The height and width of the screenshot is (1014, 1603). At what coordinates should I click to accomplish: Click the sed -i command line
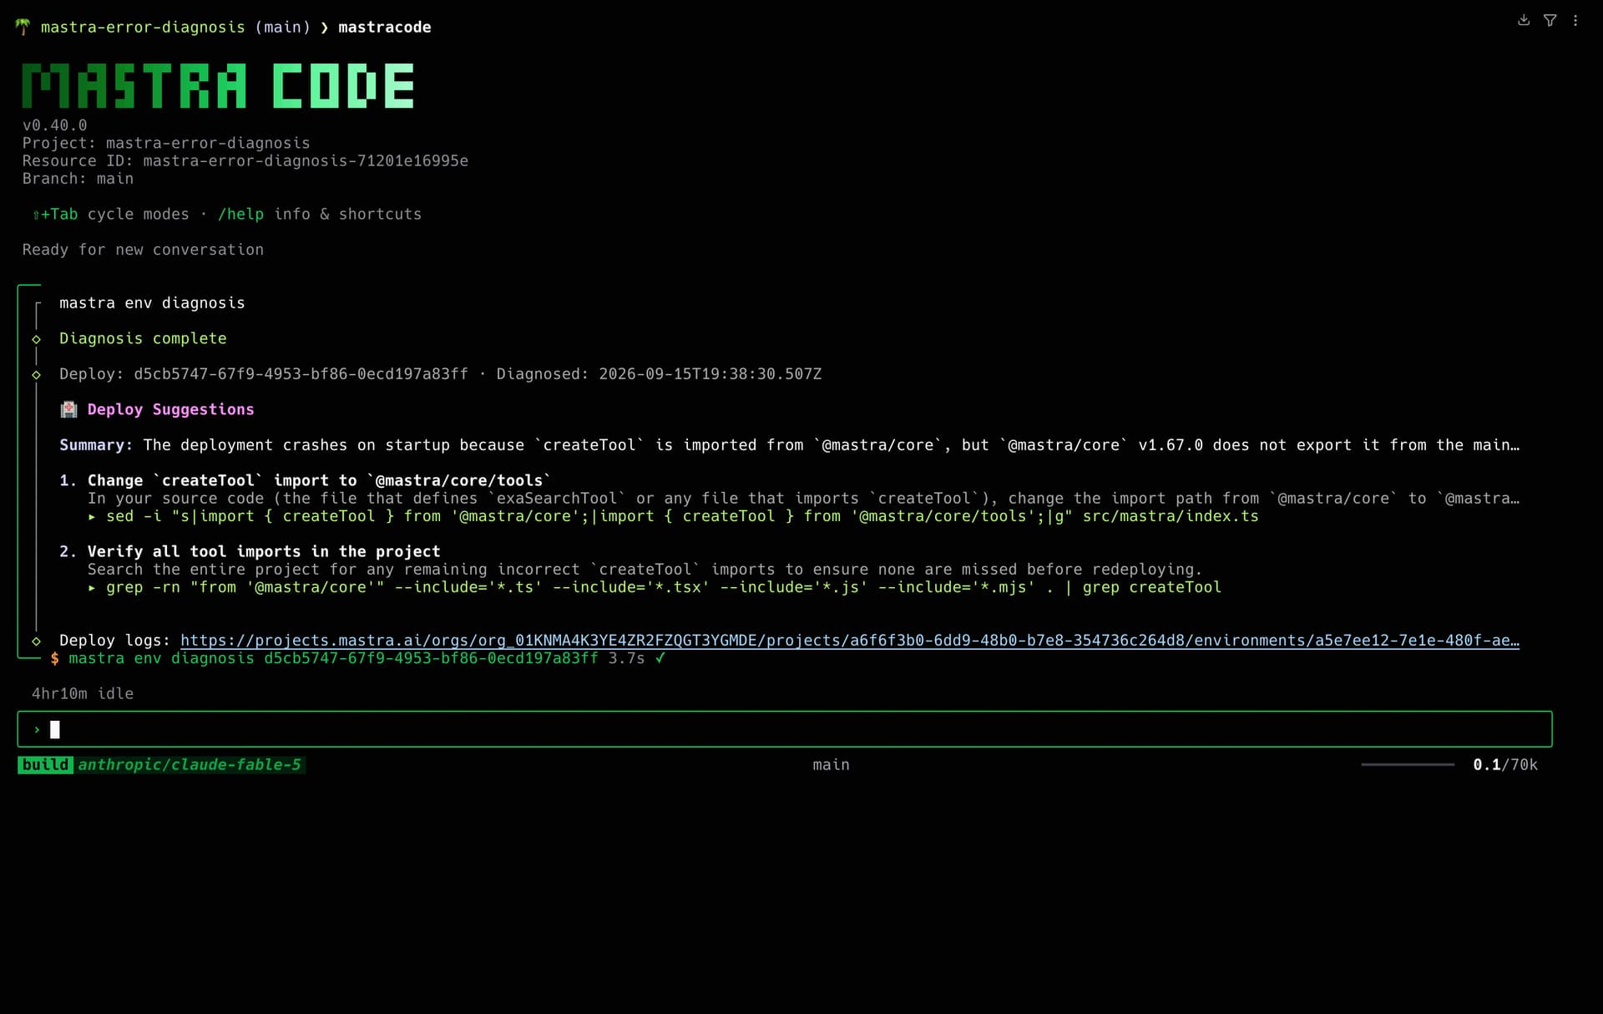point(682,516)
